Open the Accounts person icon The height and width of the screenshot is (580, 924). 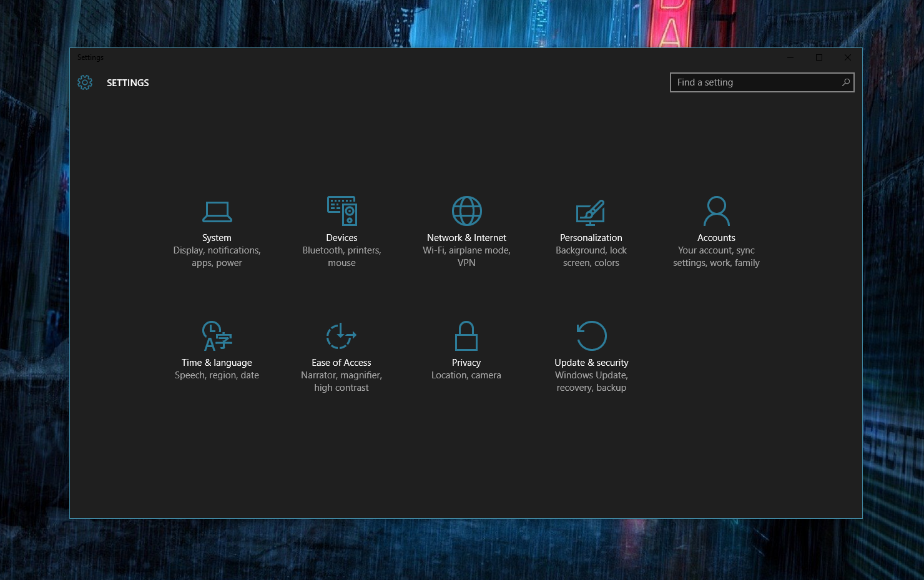point(716,211)
